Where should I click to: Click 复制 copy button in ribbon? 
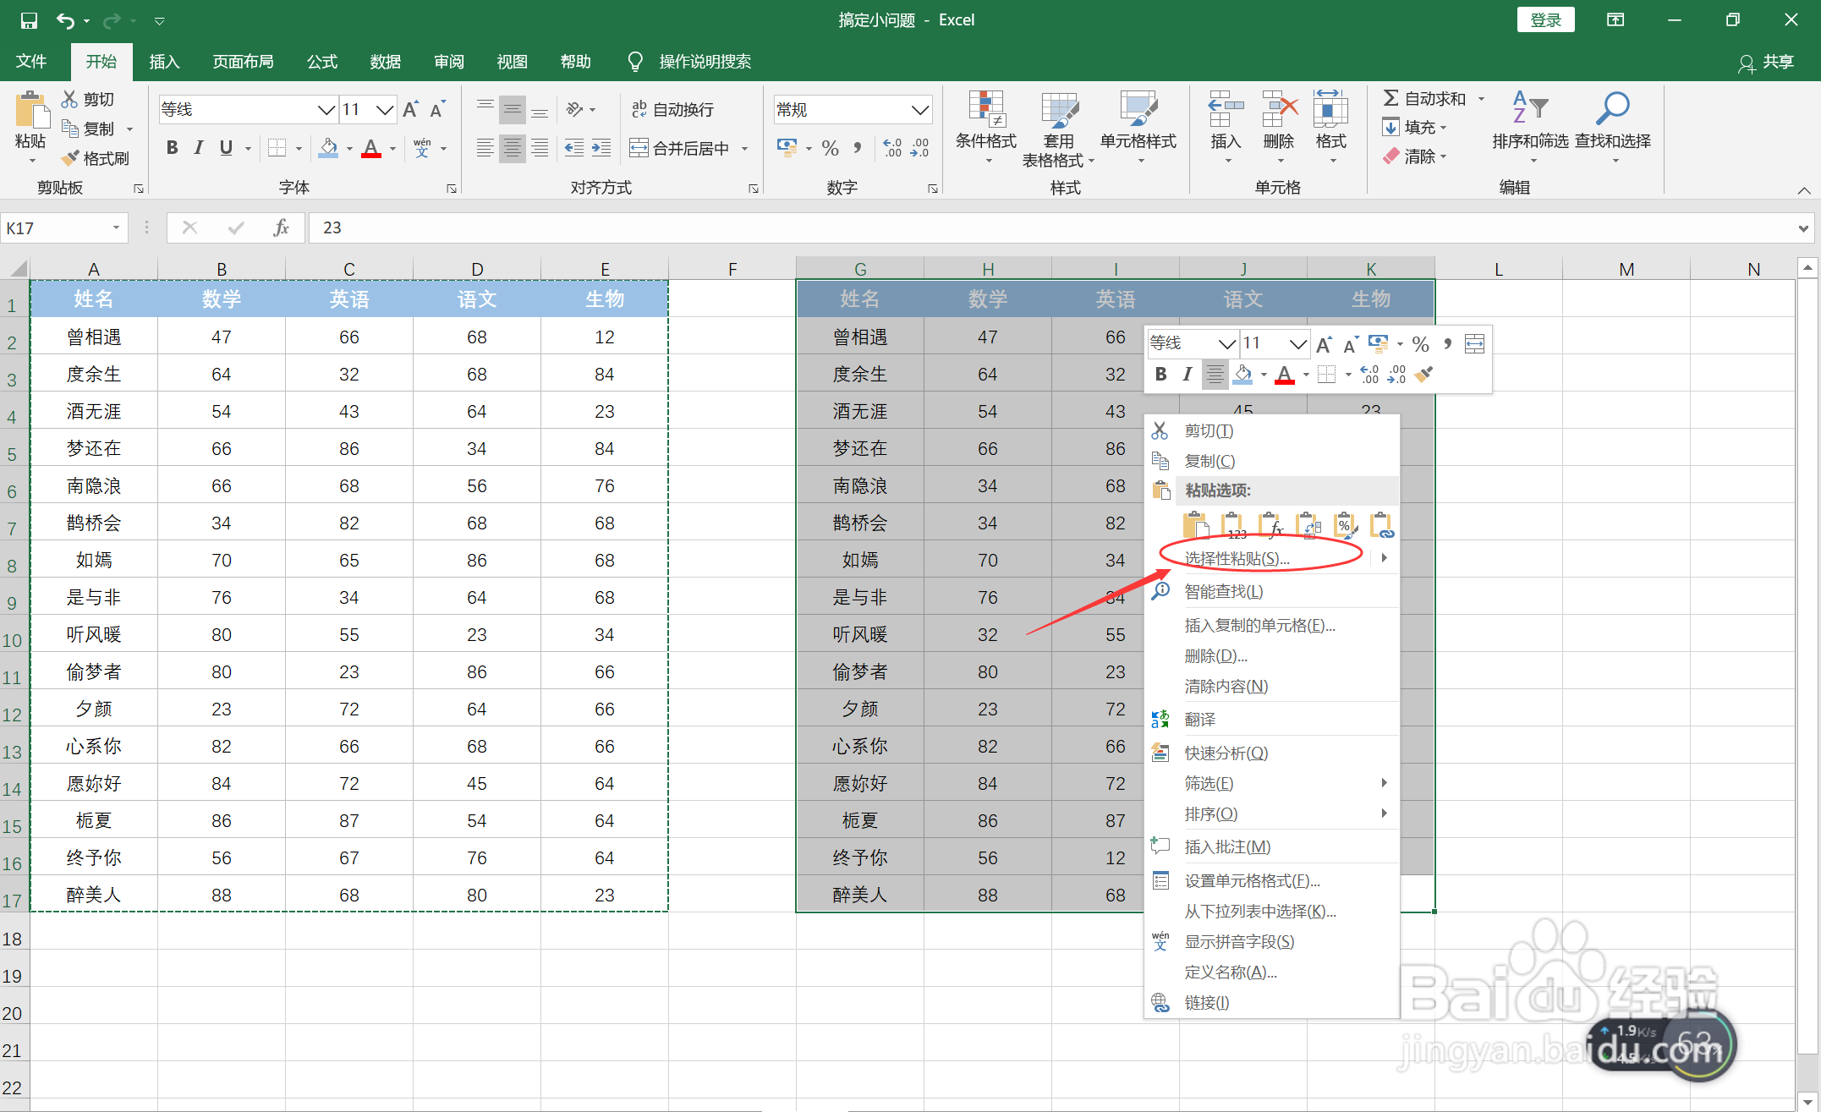pos(89,129)
